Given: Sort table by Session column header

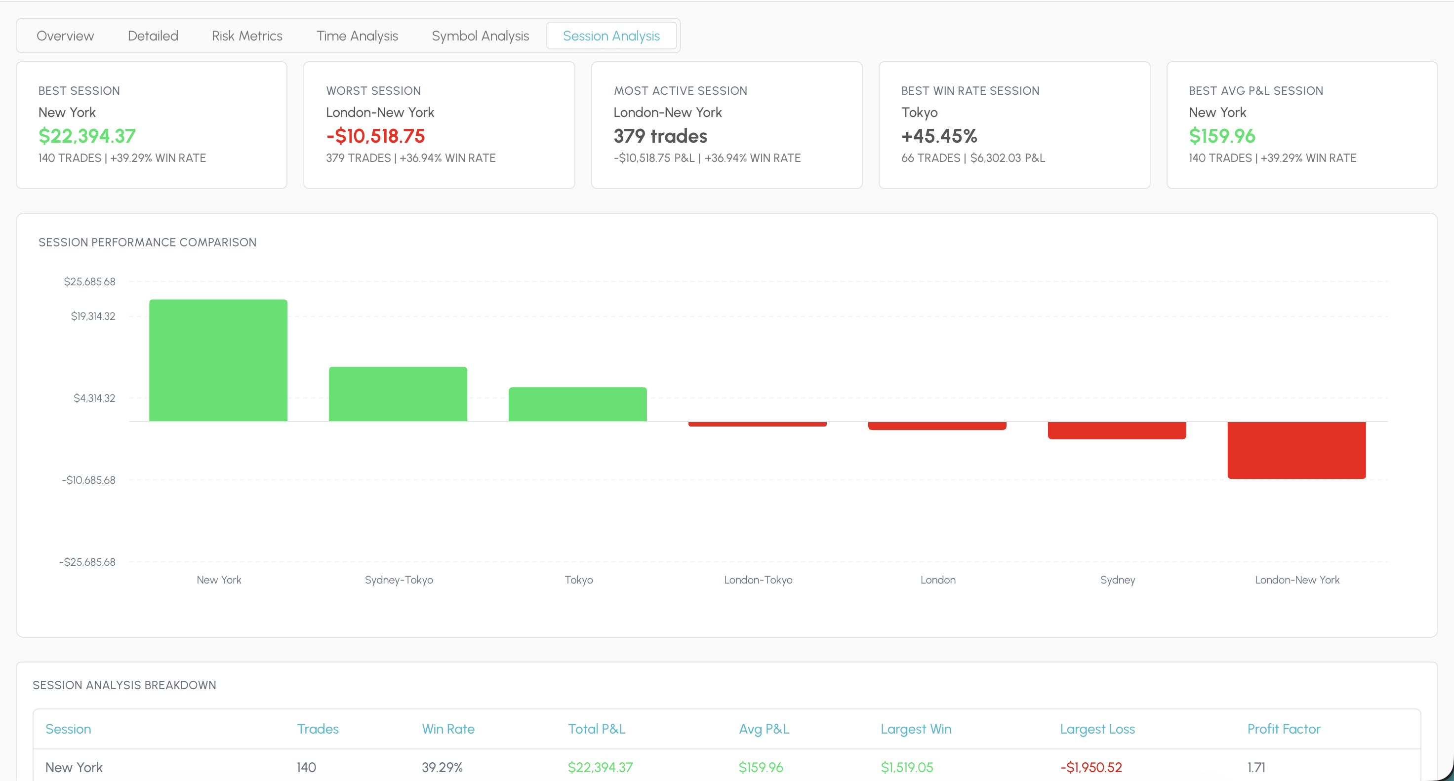Looking at the screenshot, I should click(x=68, y=729).
